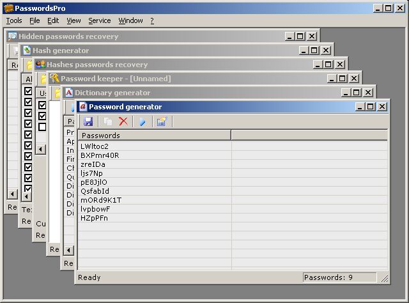
Task: Toggle the third checkbox in Hash generator list
Action: coord(28,113)
